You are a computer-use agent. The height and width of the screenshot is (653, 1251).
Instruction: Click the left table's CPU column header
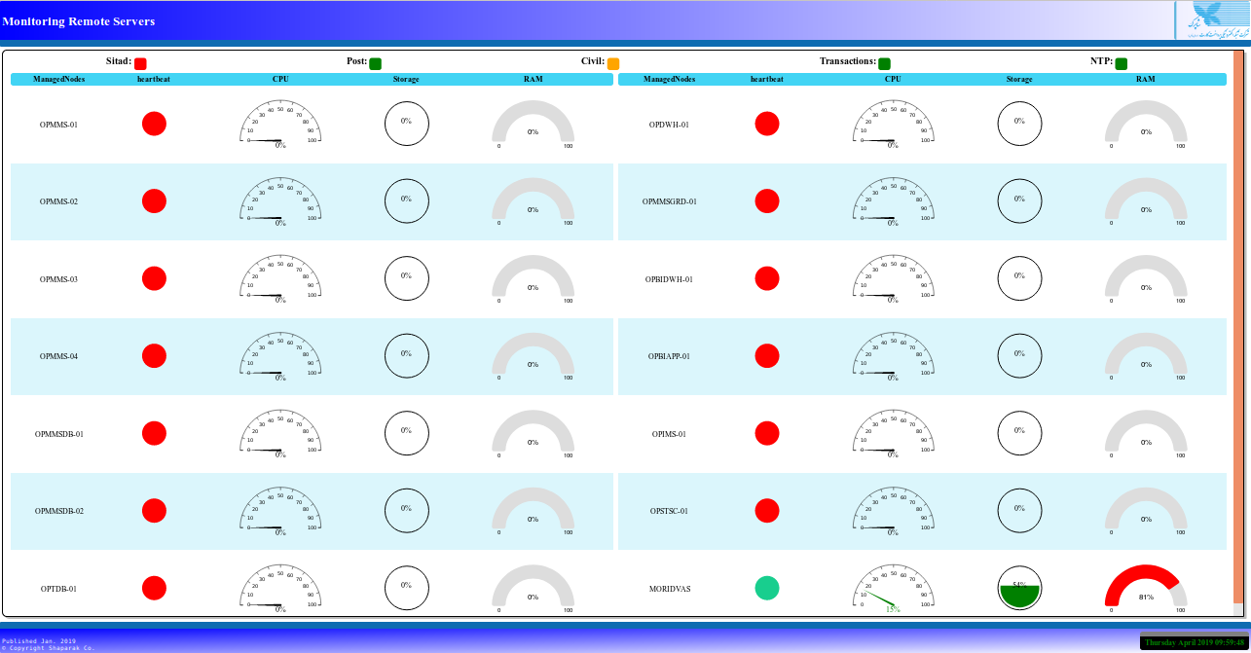280,79
